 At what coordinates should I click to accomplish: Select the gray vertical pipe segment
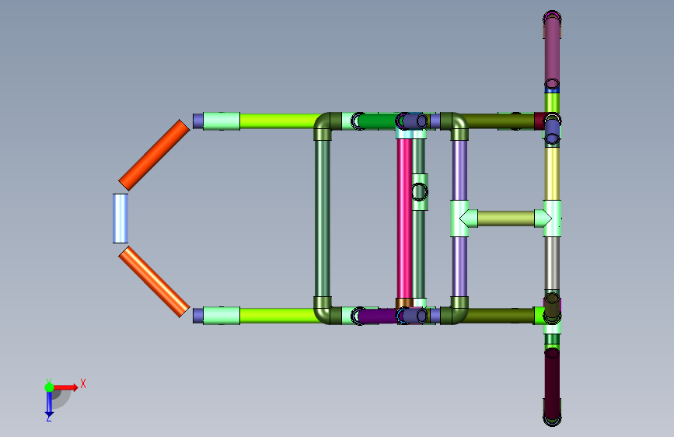pyautogui.click(x=553, y=264)
